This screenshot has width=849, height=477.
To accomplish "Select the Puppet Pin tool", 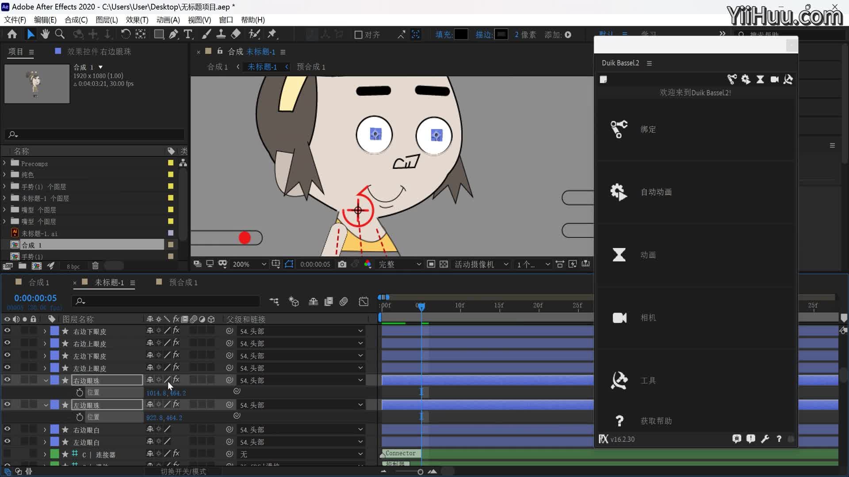I will [x=272, y=34].
